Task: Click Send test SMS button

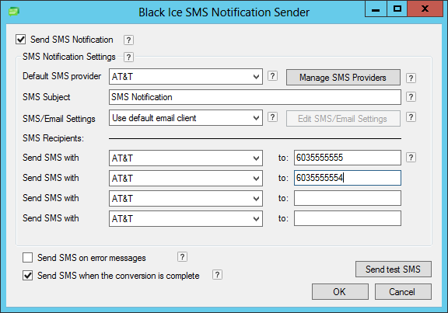Action: point(394,269)
